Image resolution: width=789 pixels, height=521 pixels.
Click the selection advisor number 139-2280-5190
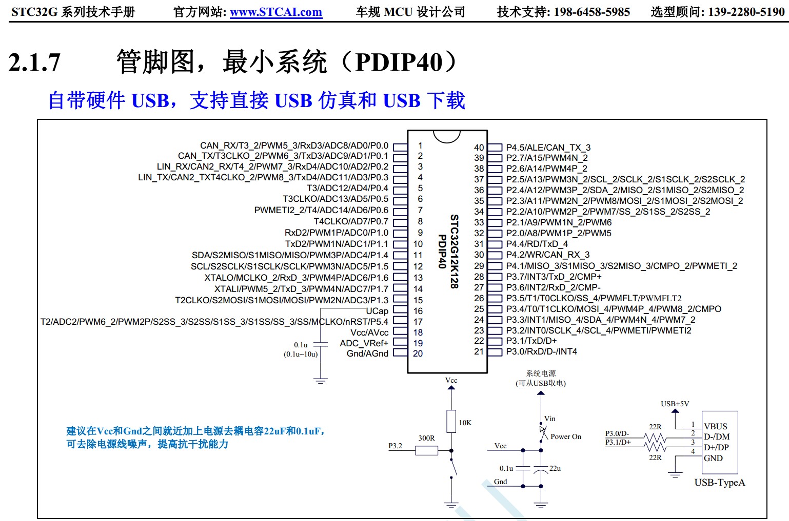[746, 12]
